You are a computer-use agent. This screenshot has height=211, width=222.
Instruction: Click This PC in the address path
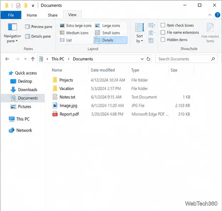pos(58,59)
